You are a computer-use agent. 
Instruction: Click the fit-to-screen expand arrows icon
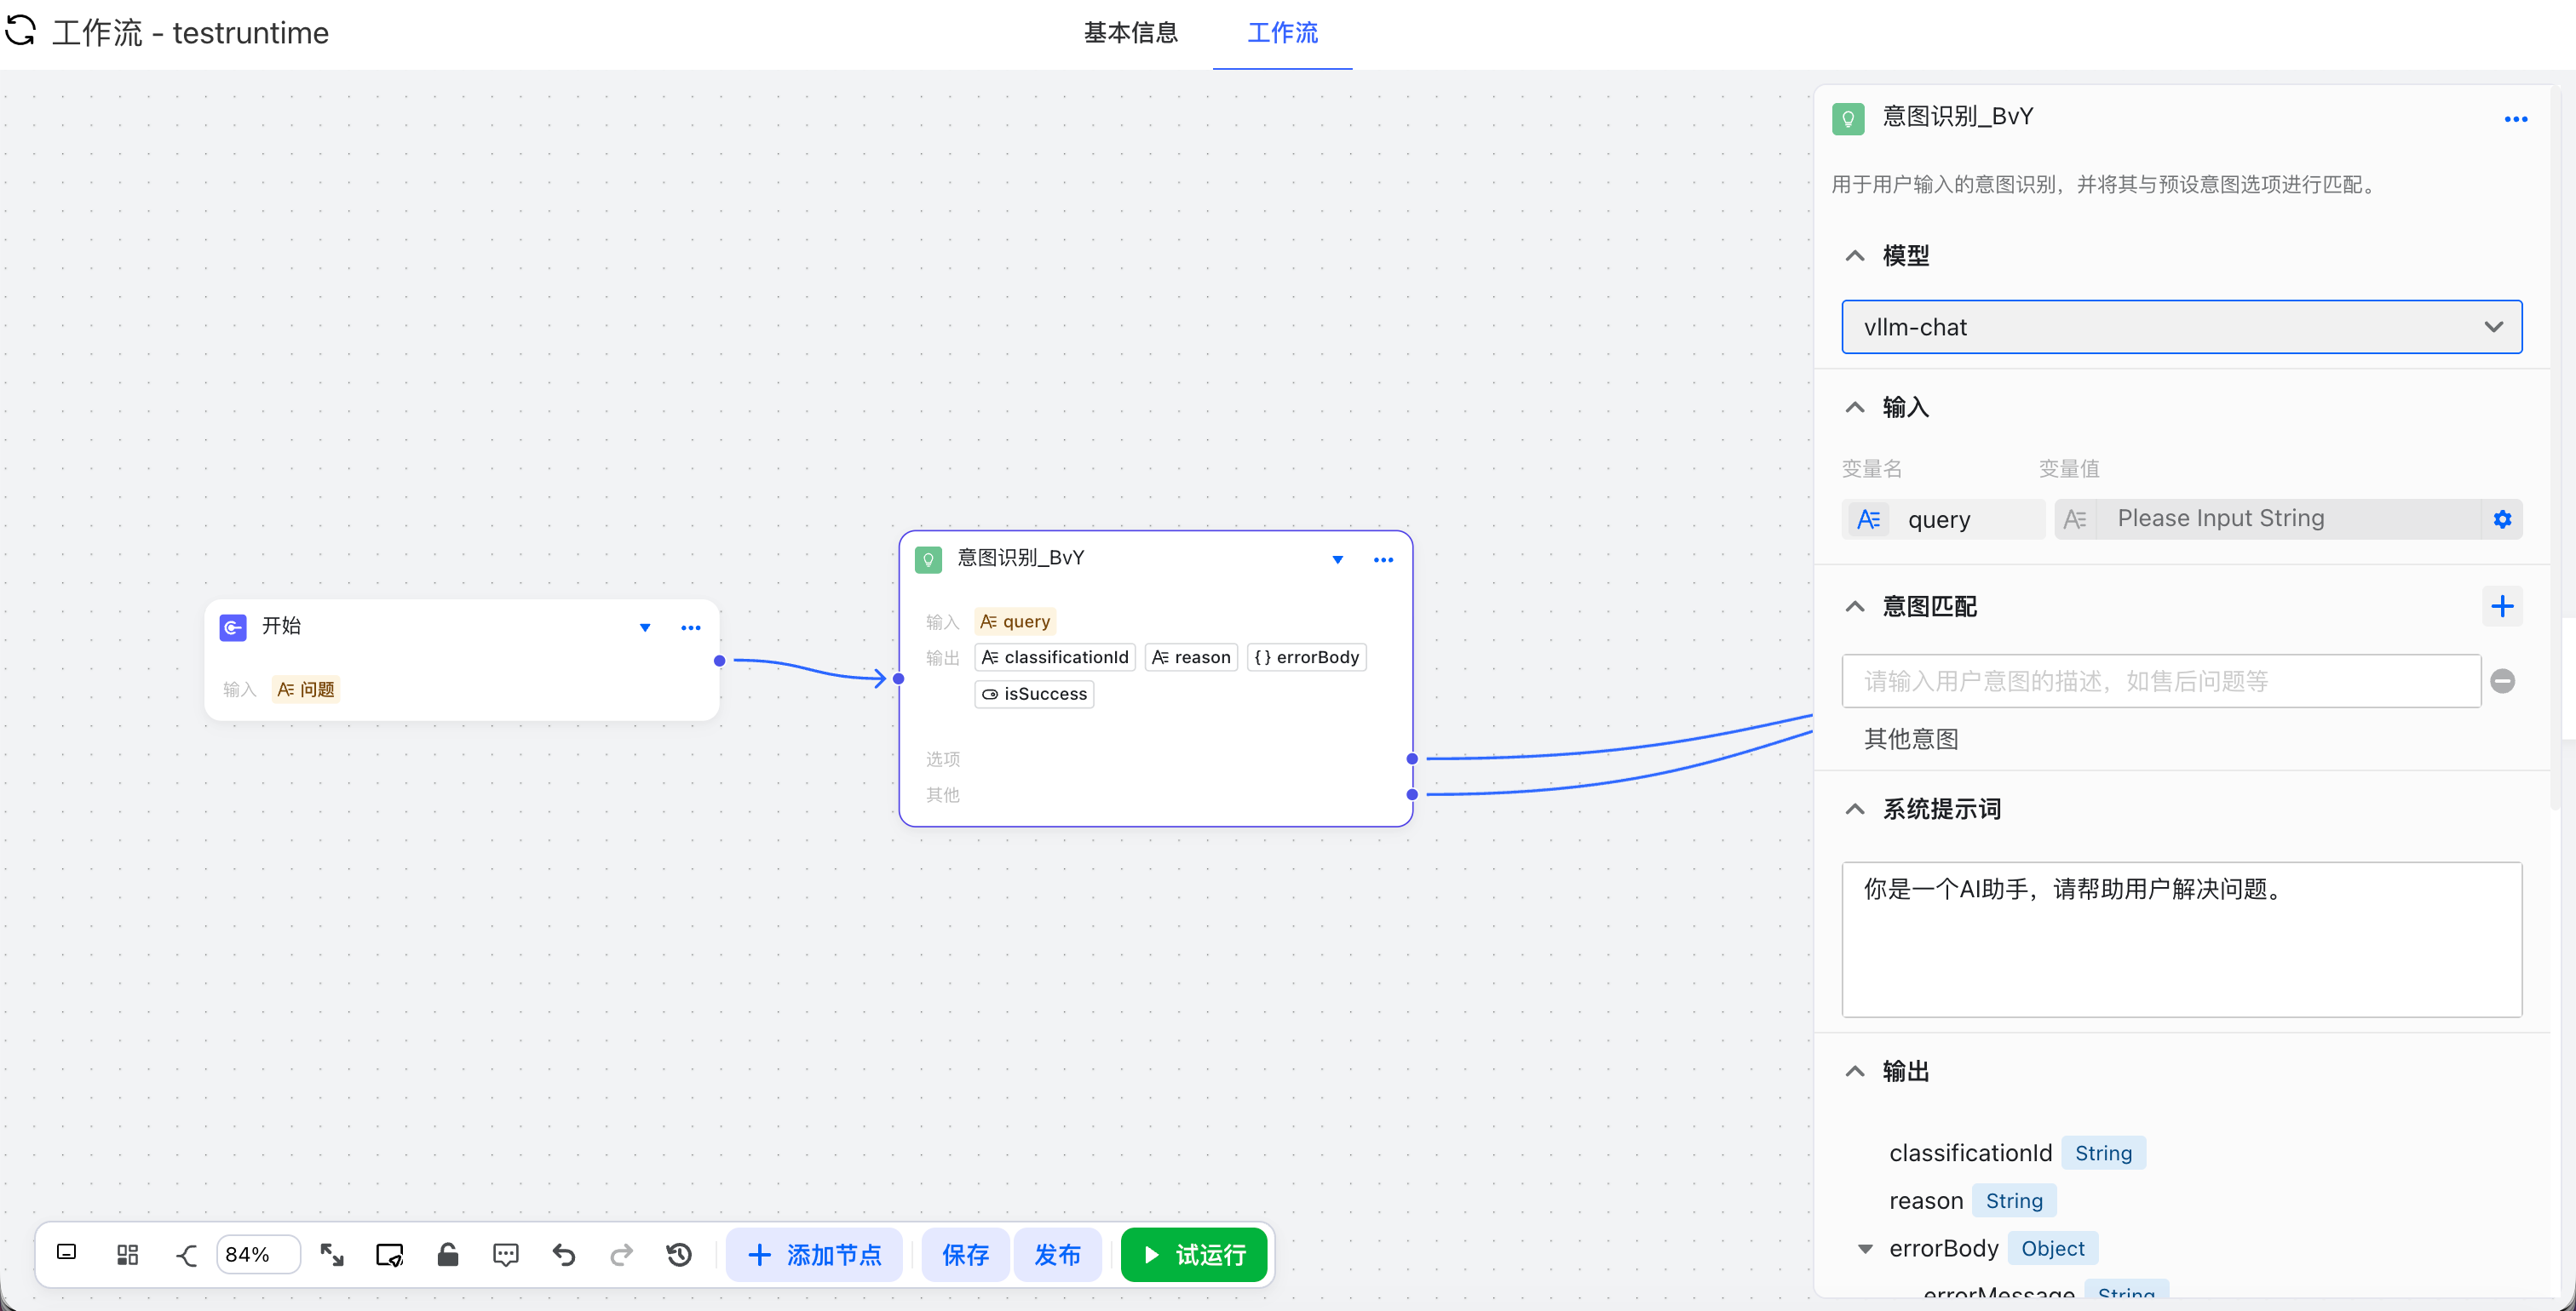pos(332,1254)
